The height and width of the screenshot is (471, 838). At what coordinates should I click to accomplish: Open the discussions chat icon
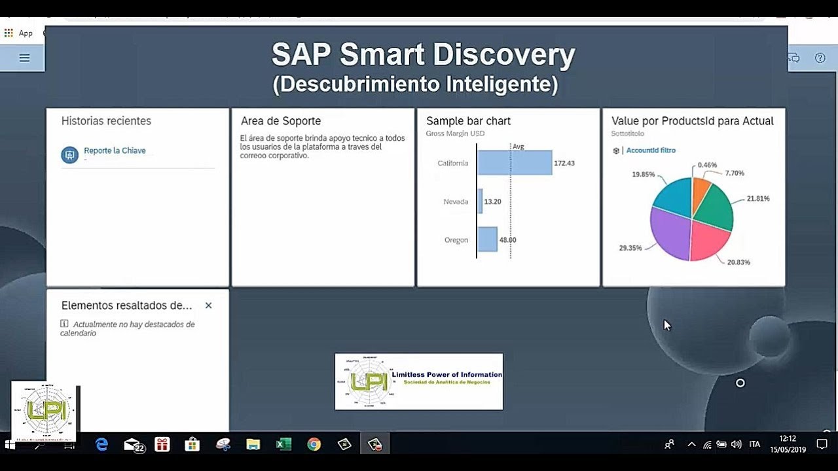pos(794,58)
